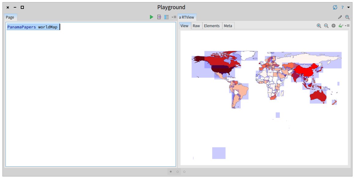Viewport: 354px width, 178px height.
Task: Switch to the Raw tab
Action: click(x=196, y=26)
